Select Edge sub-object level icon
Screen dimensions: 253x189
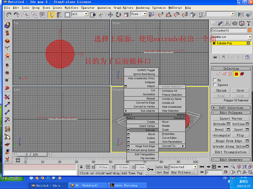tap(224, 74)
